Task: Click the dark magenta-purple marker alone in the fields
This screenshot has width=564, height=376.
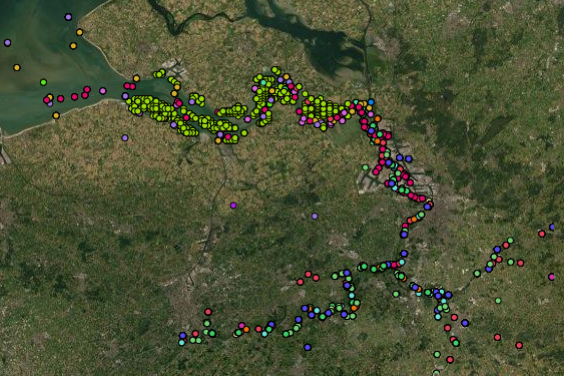Action: 233,205
